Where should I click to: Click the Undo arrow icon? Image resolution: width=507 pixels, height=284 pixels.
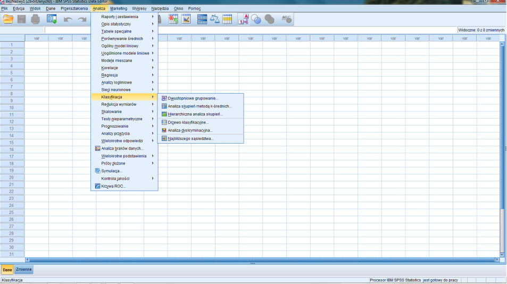(x=68, y=20)
